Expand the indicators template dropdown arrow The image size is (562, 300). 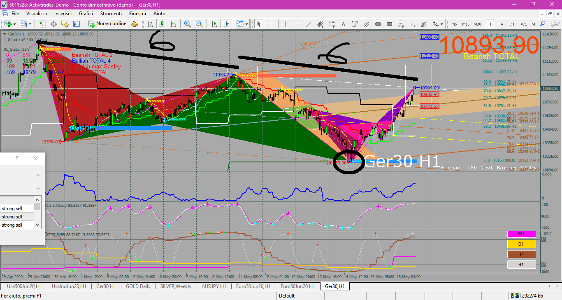click(x=246, y=24)
